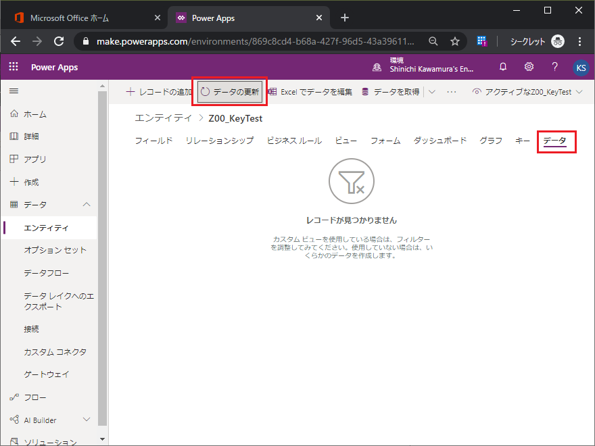Bookmark this page with star

pos(454,41)
